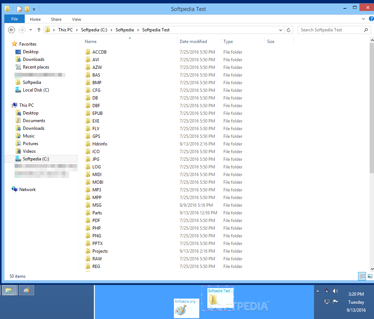This screenshot has width=374, height=319.
Task: Sort by the Size column header
Action: coord(270,42)
